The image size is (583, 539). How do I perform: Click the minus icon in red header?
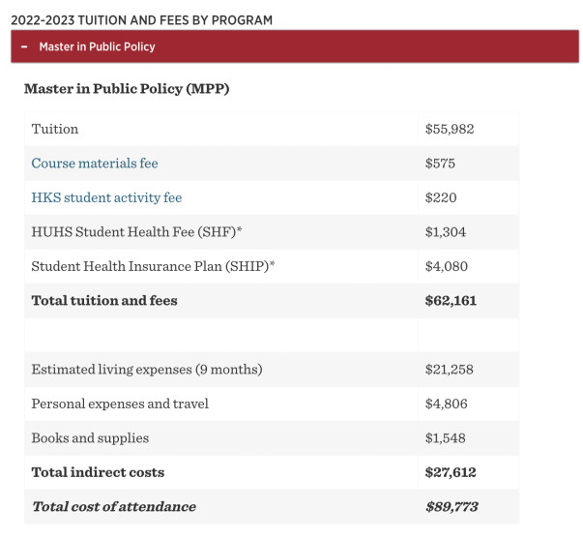tap(24, 46)
